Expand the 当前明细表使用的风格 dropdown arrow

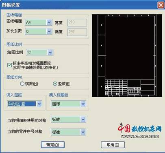pos(83,120)
